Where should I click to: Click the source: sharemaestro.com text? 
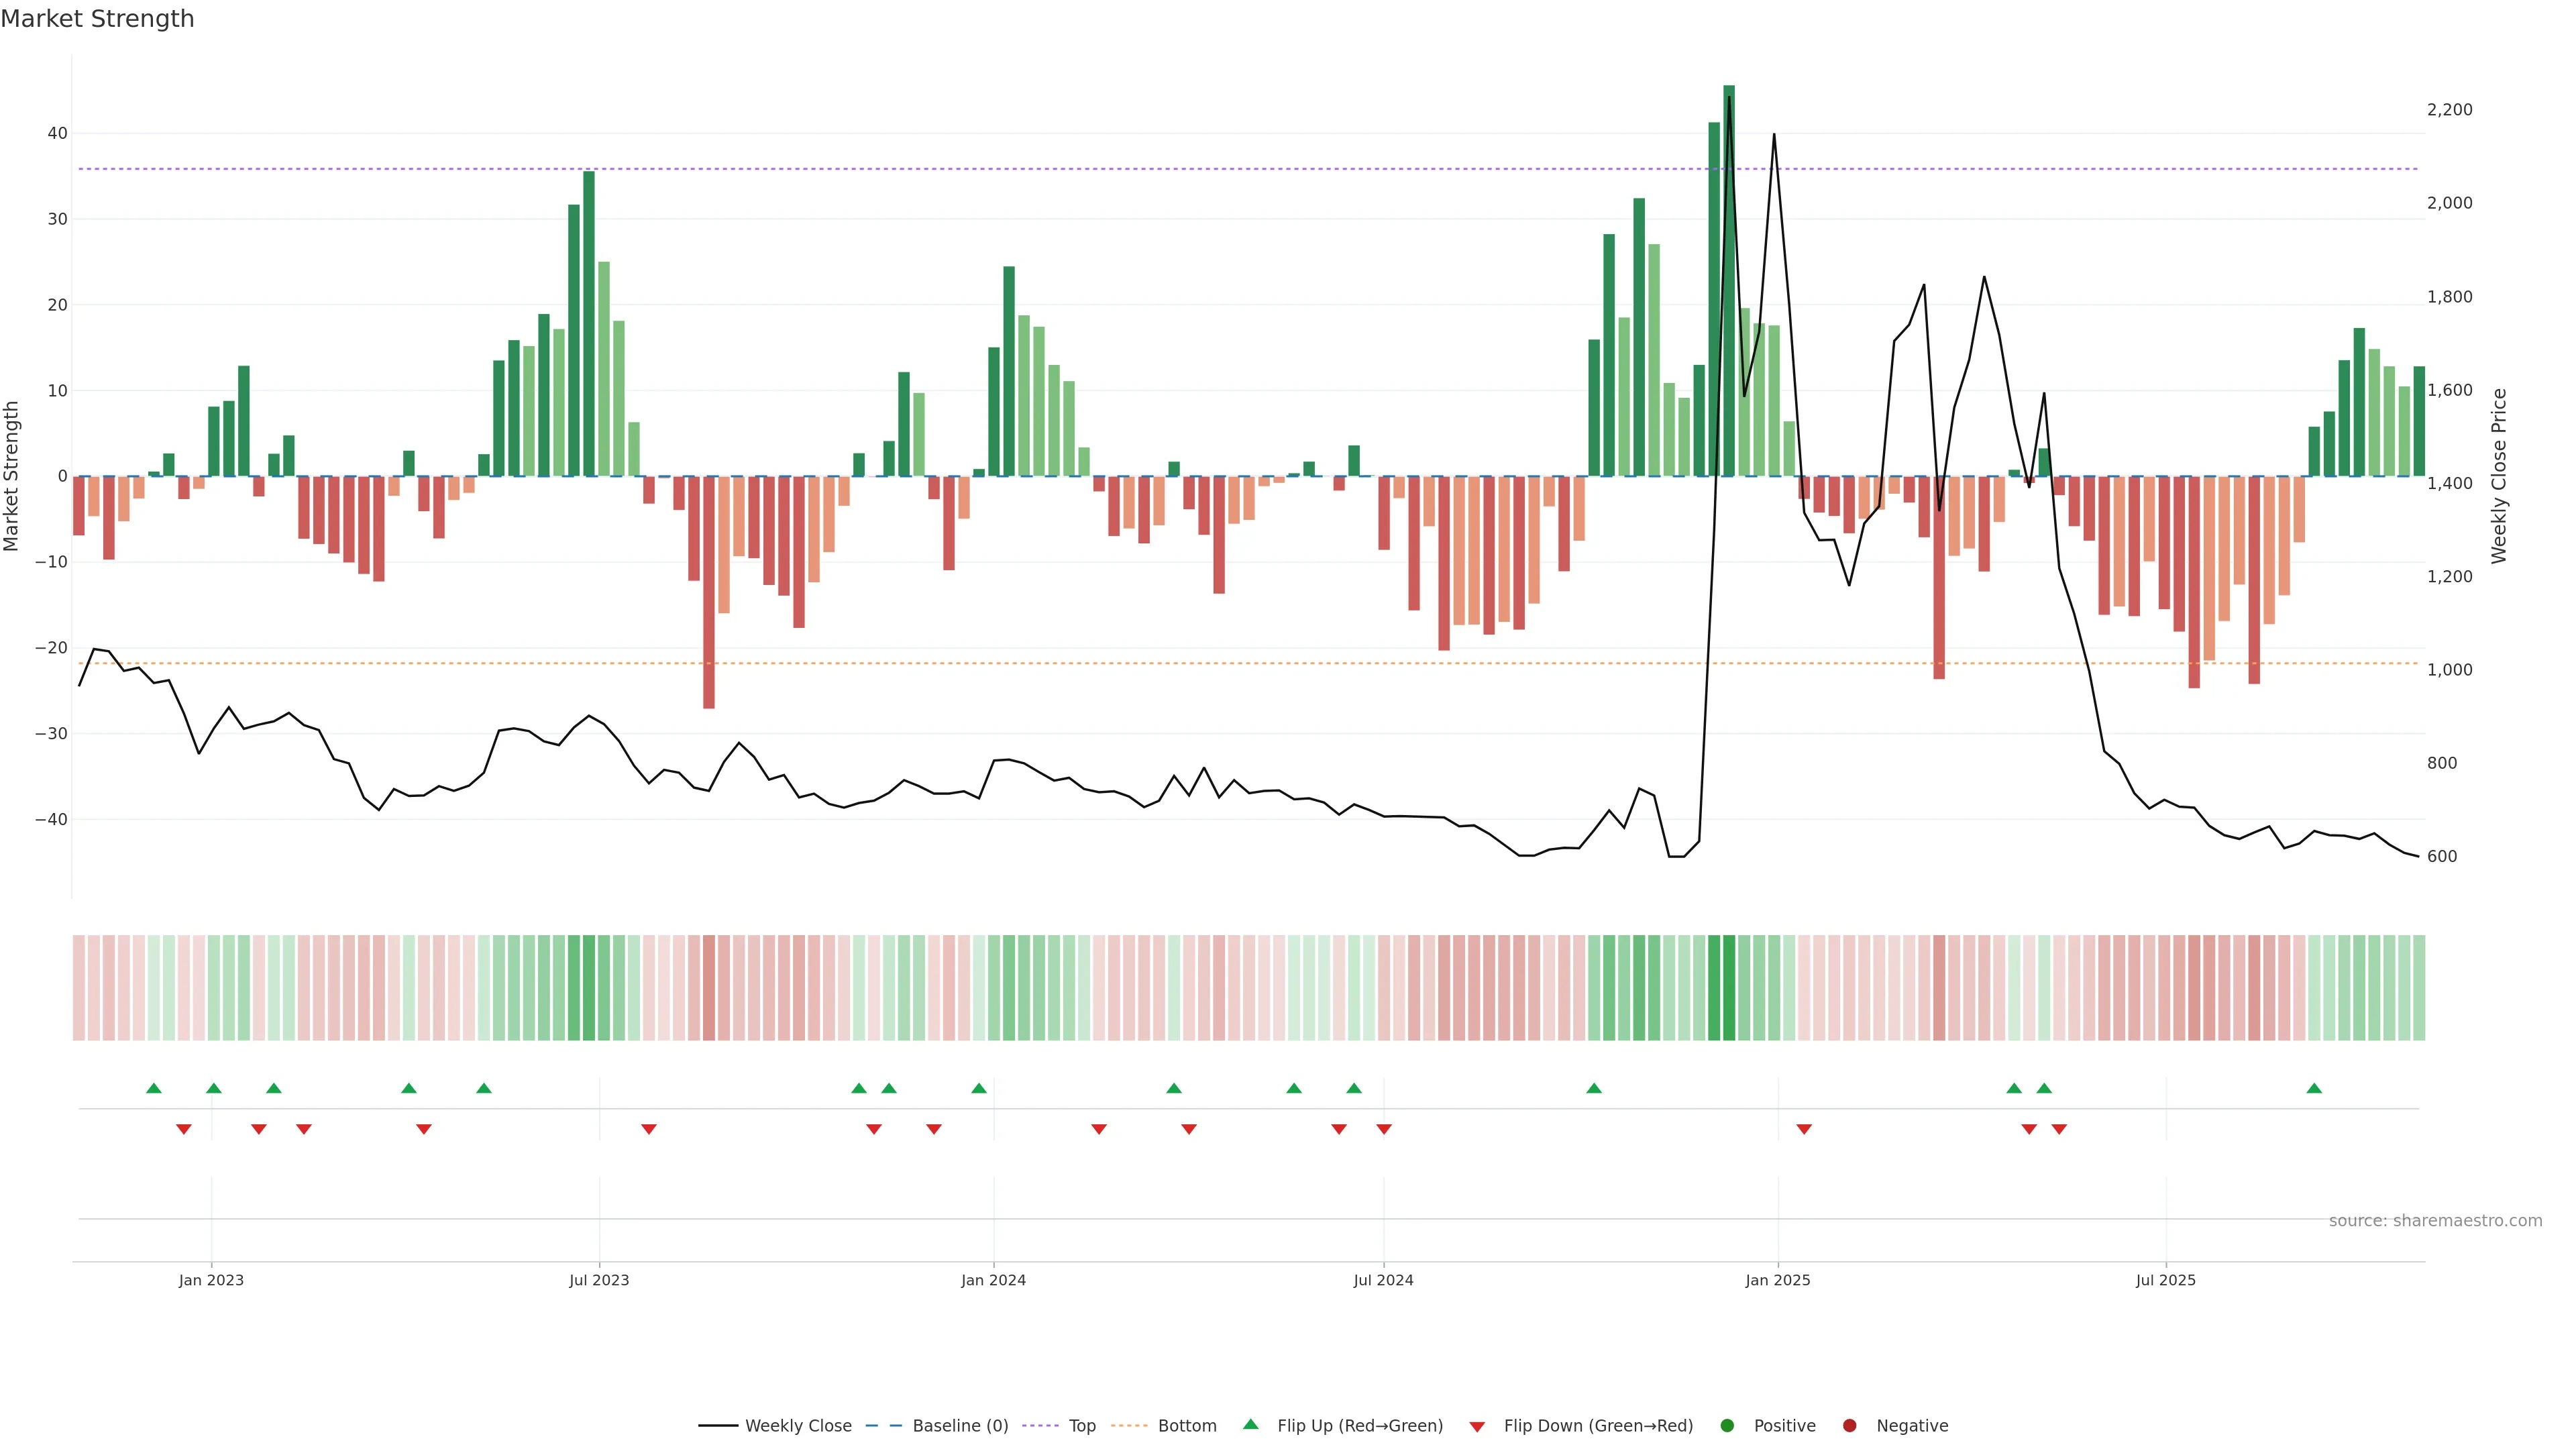point(2435,1221)
